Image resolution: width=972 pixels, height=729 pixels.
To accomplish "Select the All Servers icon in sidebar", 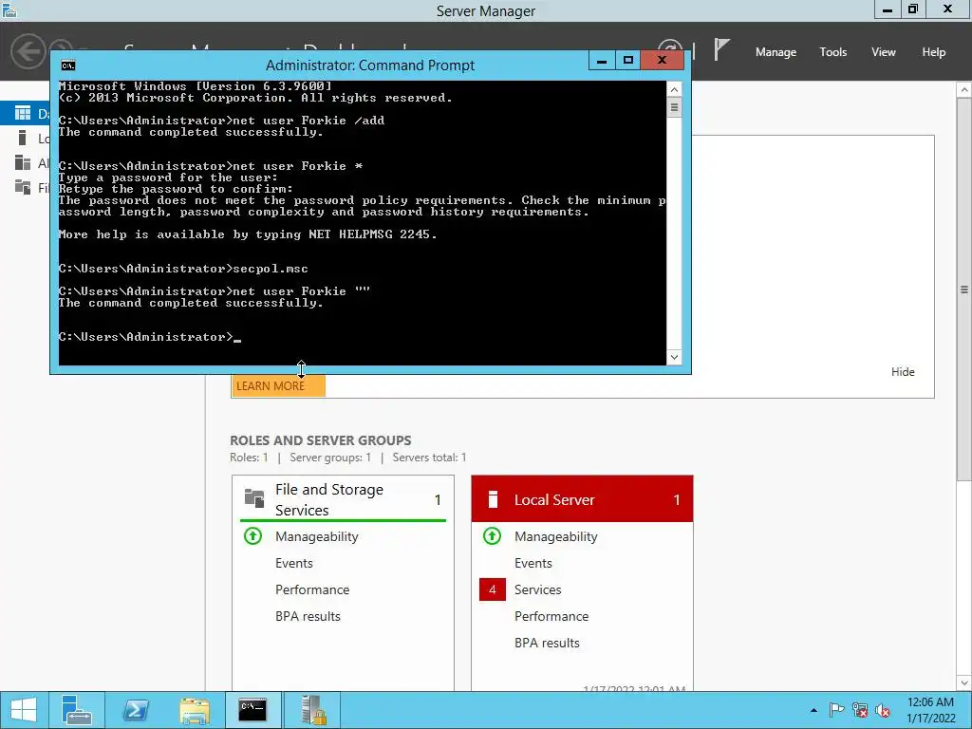I will tap(23, 162).
